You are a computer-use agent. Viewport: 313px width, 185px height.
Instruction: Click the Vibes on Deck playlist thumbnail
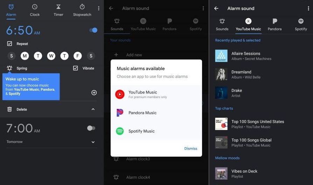(221, 173)
